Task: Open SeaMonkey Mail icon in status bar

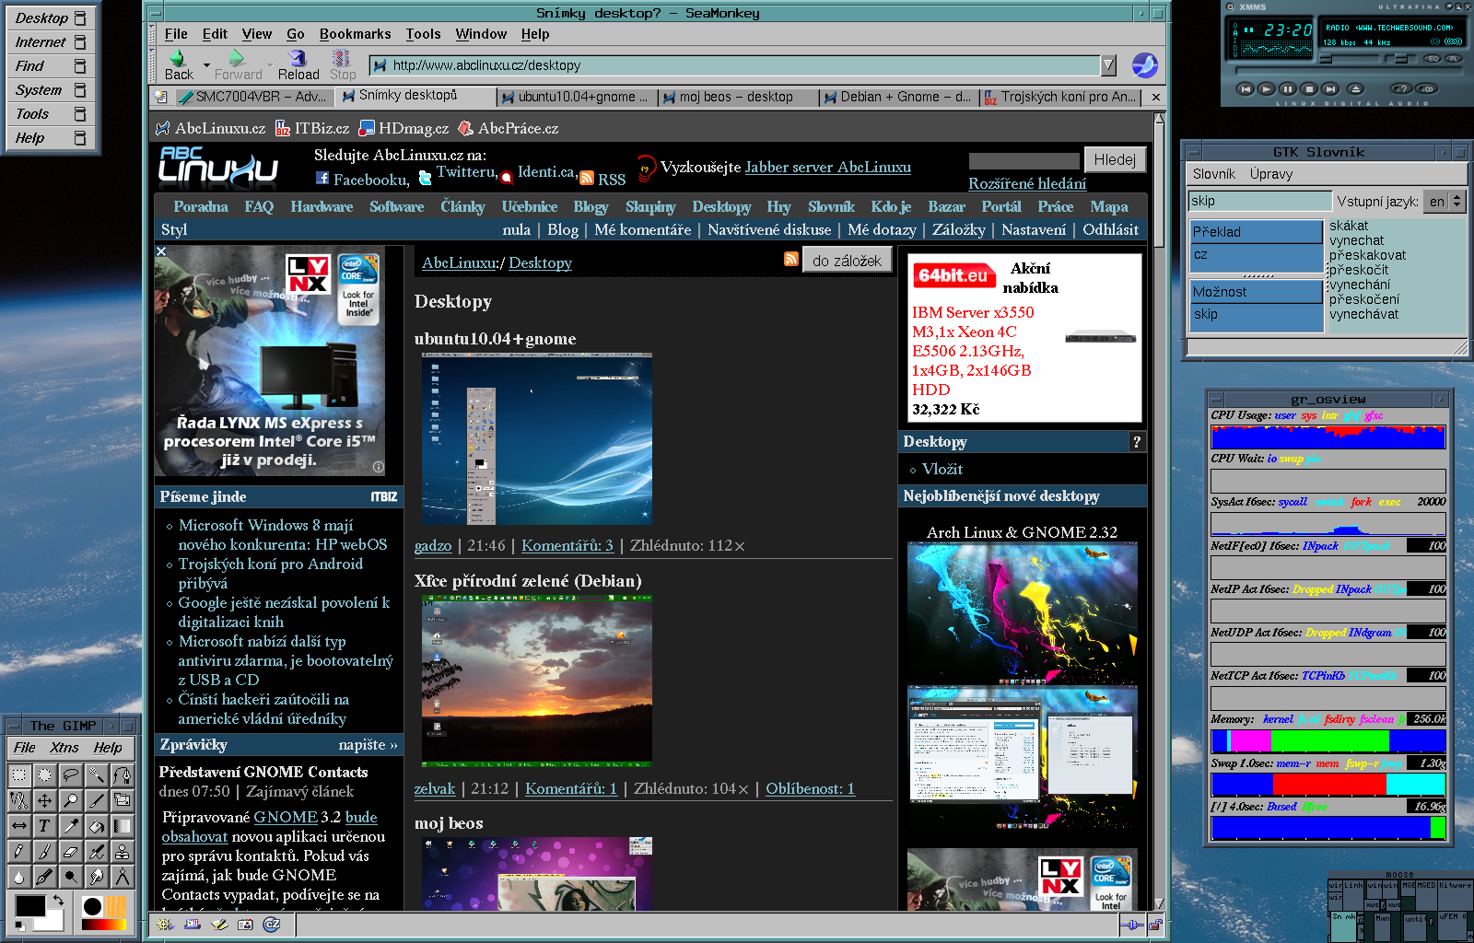Action: tap(192, 924)
